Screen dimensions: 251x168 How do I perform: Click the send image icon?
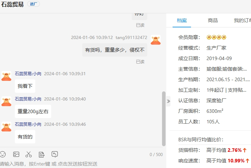(x=16, y=154)
